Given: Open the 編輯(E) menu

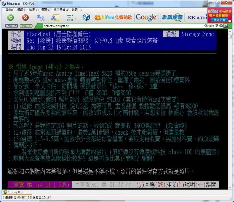Looking at the screenshot, I should 22,10.
